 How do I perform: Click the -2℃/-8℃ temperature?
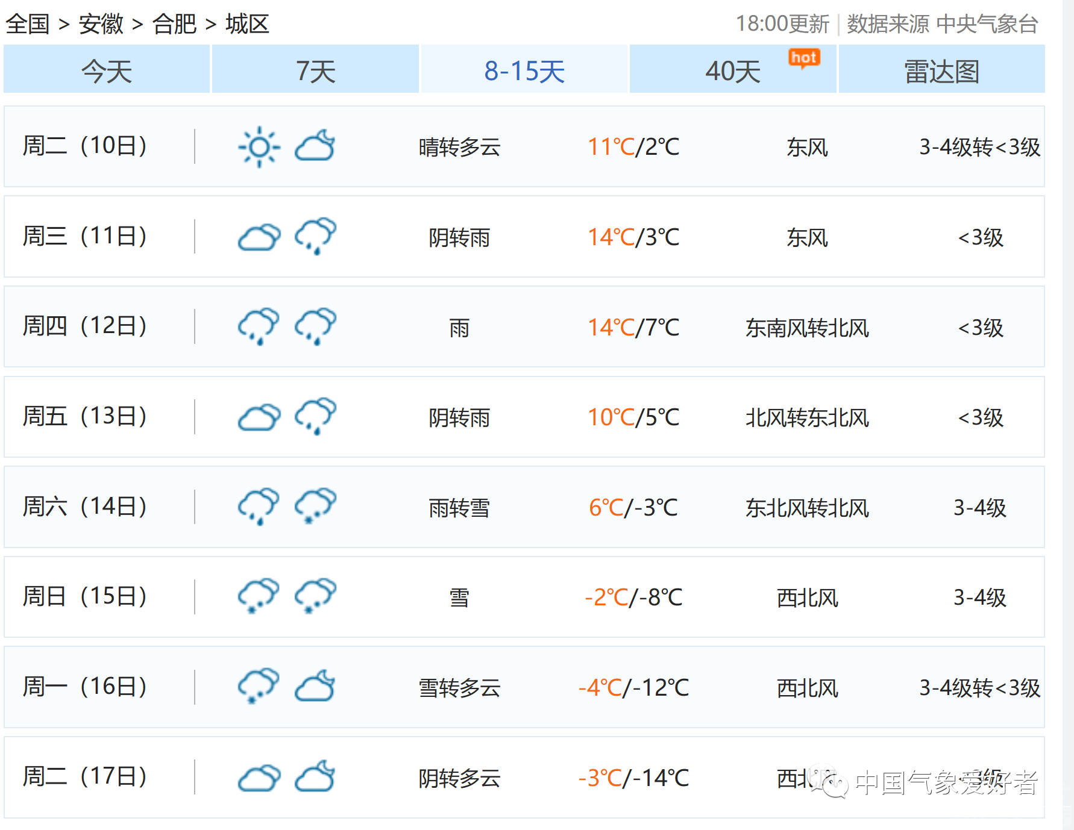(x=633, y=598)
